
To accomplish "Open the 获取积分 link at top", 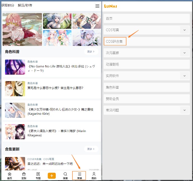I will (x=8, y=6).
